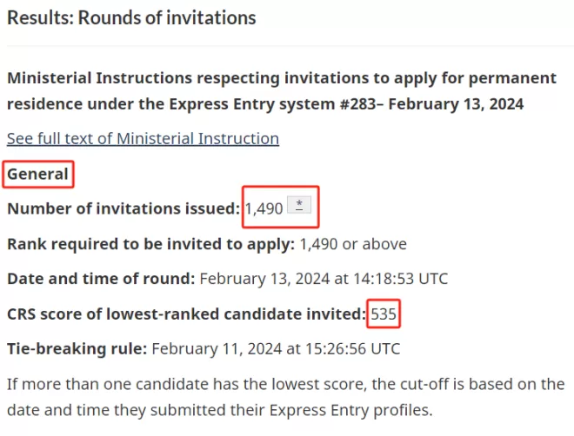Select the rank text 1,490 or above
This screenshot has height=436, width=574.
click(x=353, y=244)
